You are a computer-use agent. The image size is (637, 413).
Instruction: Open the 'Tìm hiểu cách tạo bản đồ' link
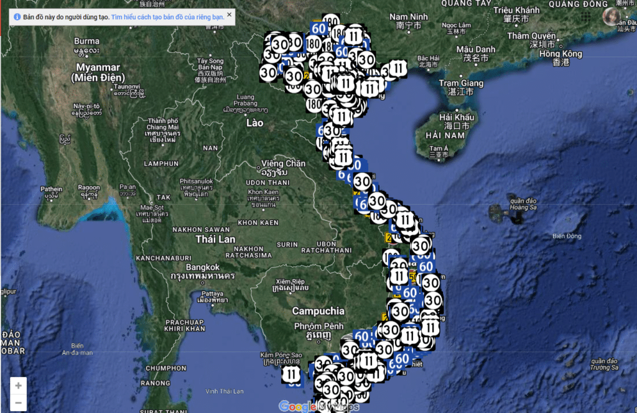168,17
